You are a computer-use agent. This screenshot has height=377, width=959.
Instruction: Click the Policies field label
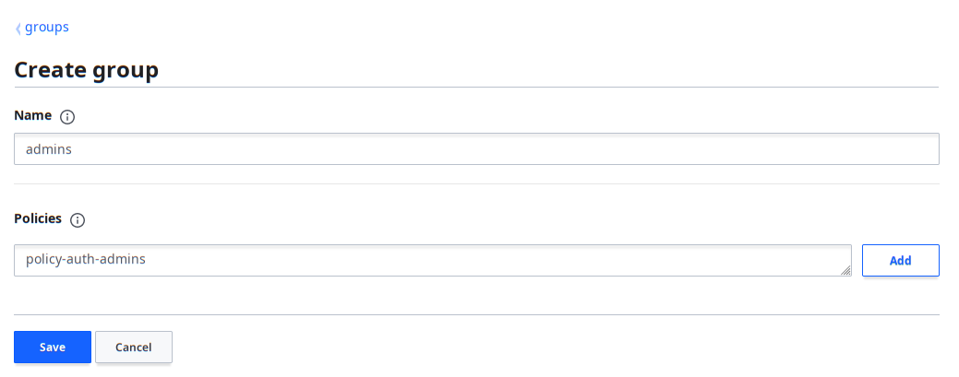click(x=38, y=218)
